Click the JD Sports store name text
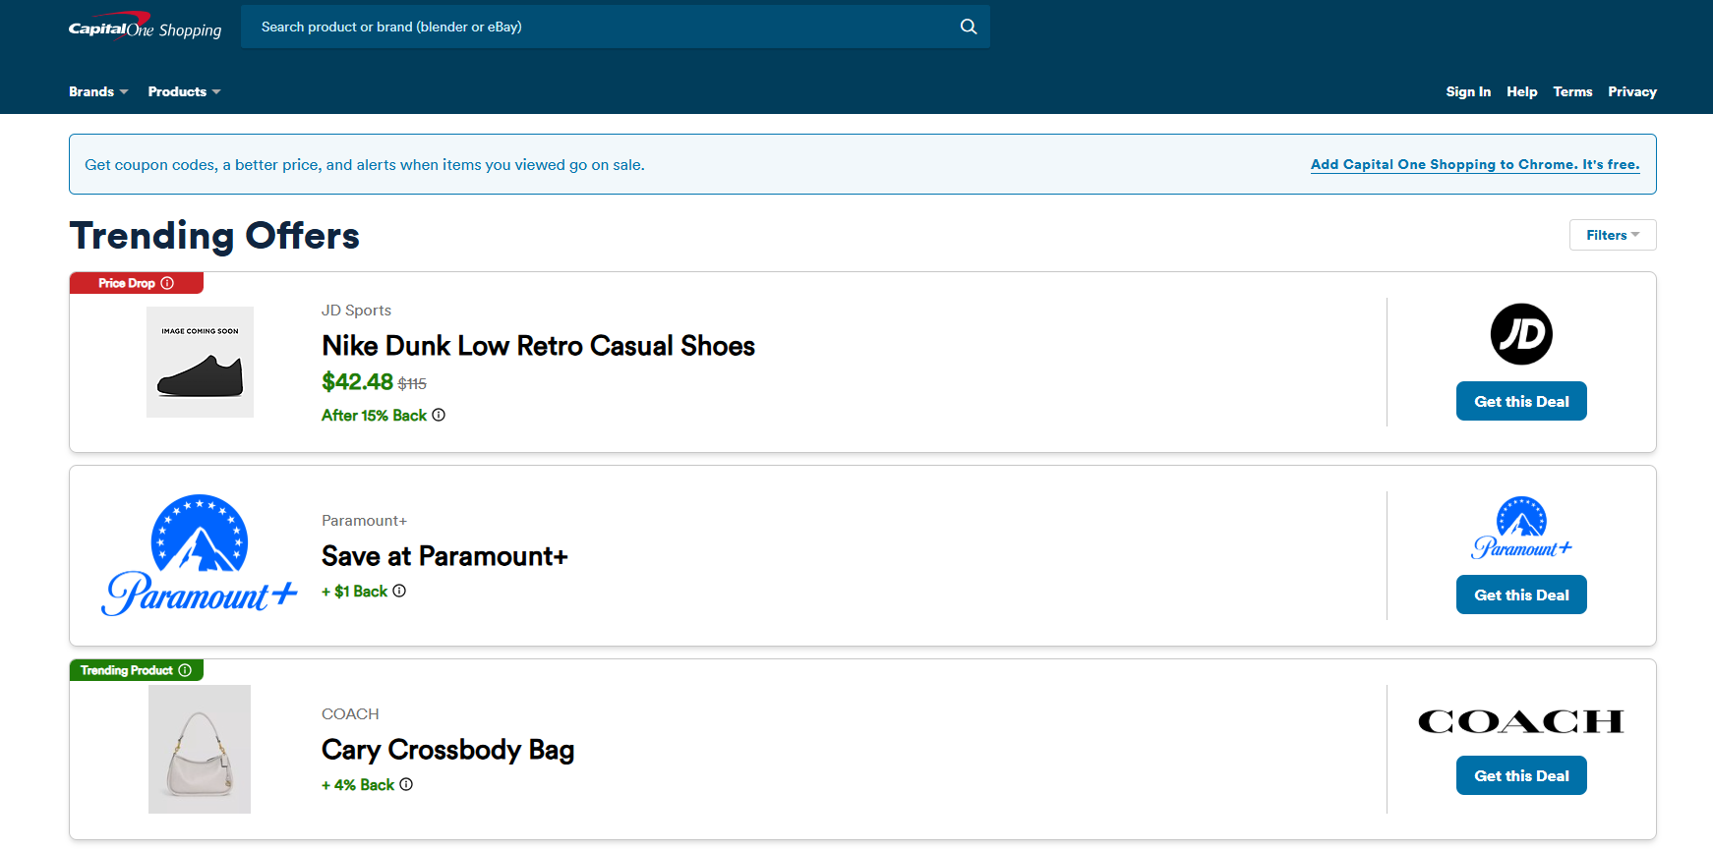 point(356,311)
